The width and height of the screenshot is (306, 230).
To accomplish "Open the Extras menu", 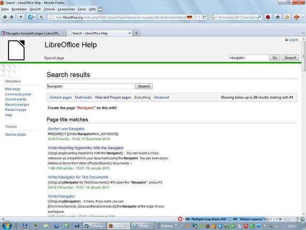I will coord(82,9).
